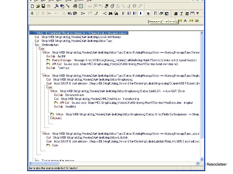Click the Open folder icon
The image size is (233, 174).
(38, 6)
